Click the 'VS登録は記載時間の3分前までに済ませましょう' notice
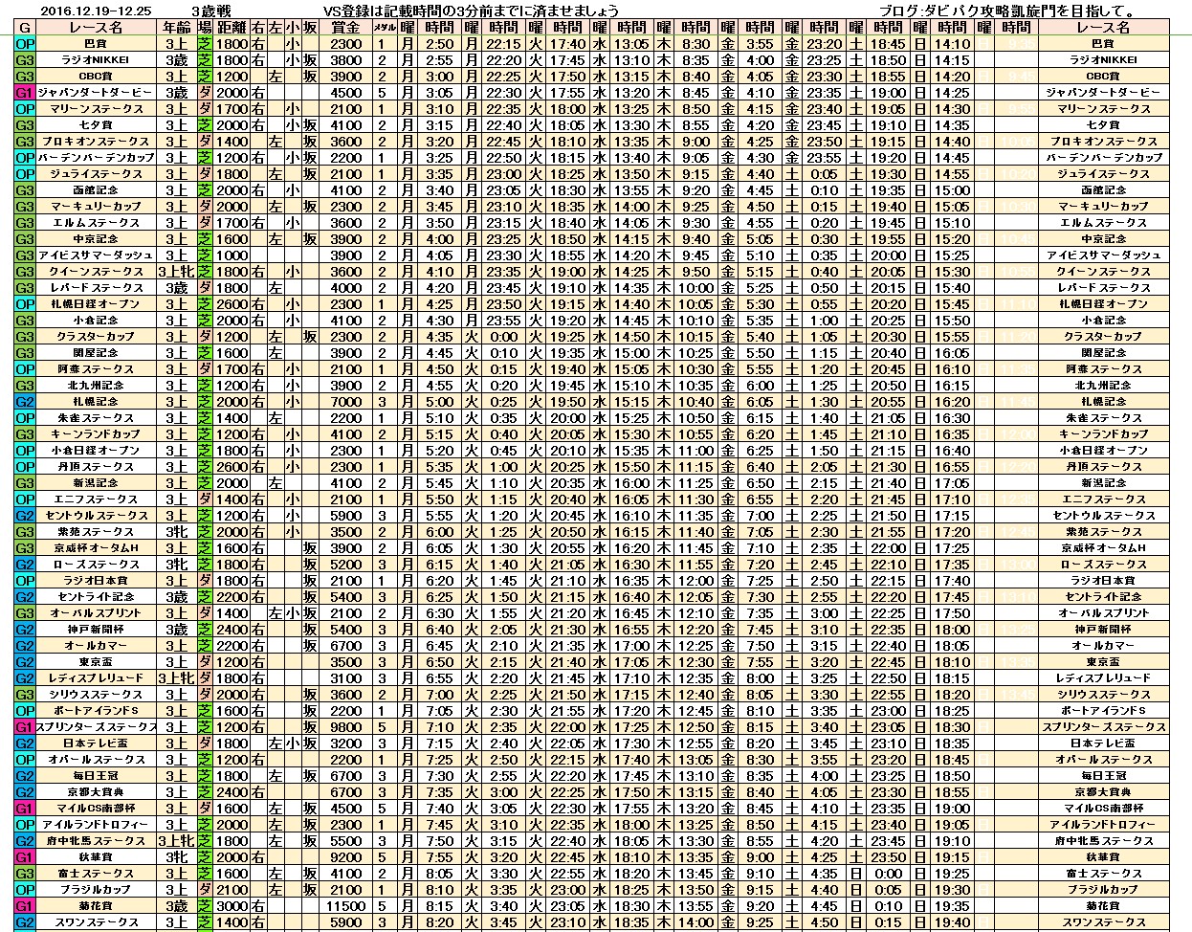Viewport: 1192px width, 932px height. (x=471, y=10)
